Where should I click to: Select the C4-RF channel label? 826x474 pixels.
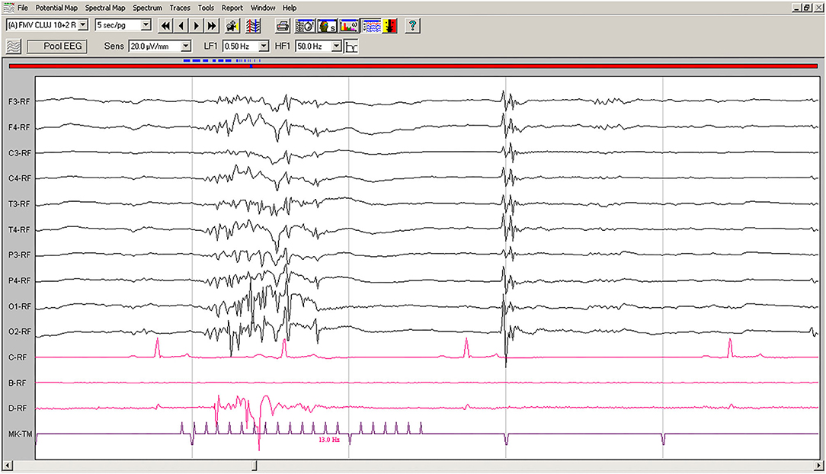tap(20, 178)
